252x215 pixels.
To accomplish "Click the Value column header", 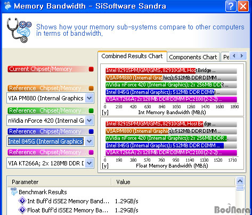I will [173, 182].
